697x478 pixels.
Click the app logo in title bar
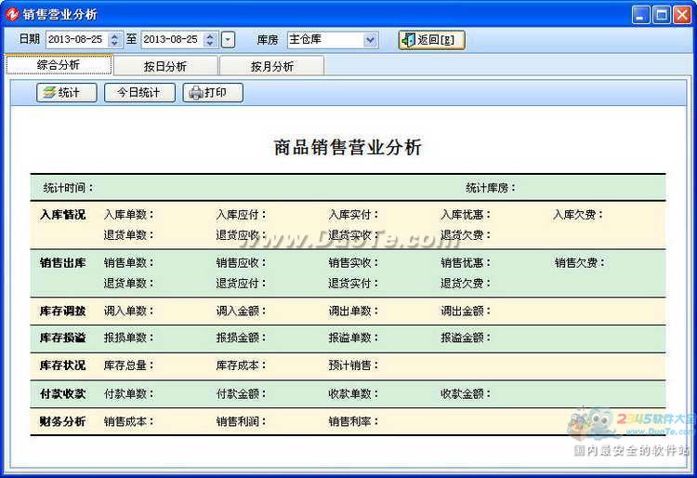[12, 14]
